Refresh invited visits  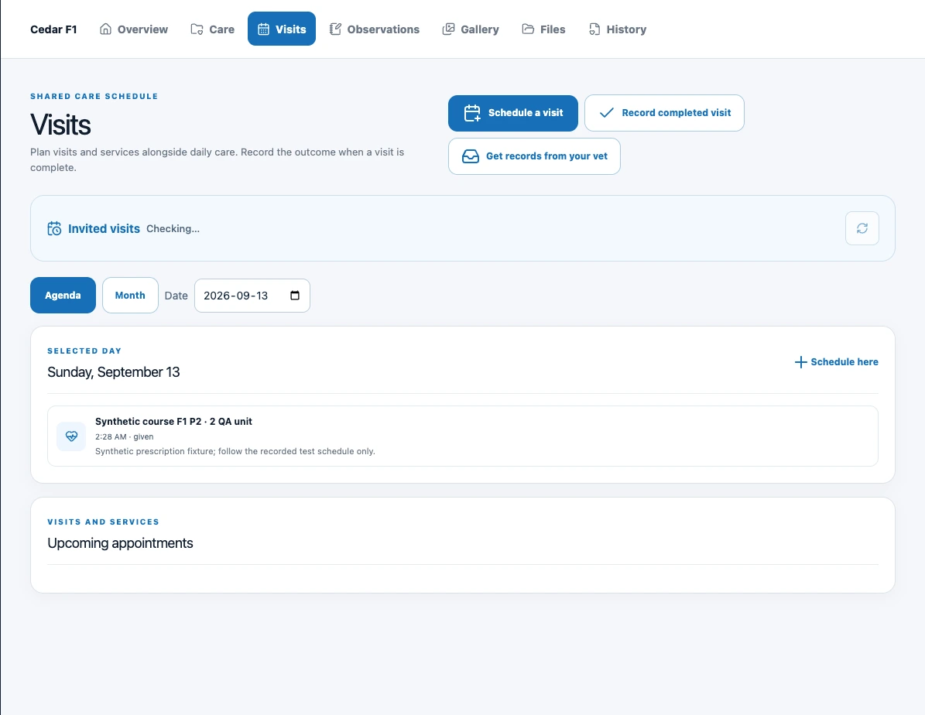[862, 228]
